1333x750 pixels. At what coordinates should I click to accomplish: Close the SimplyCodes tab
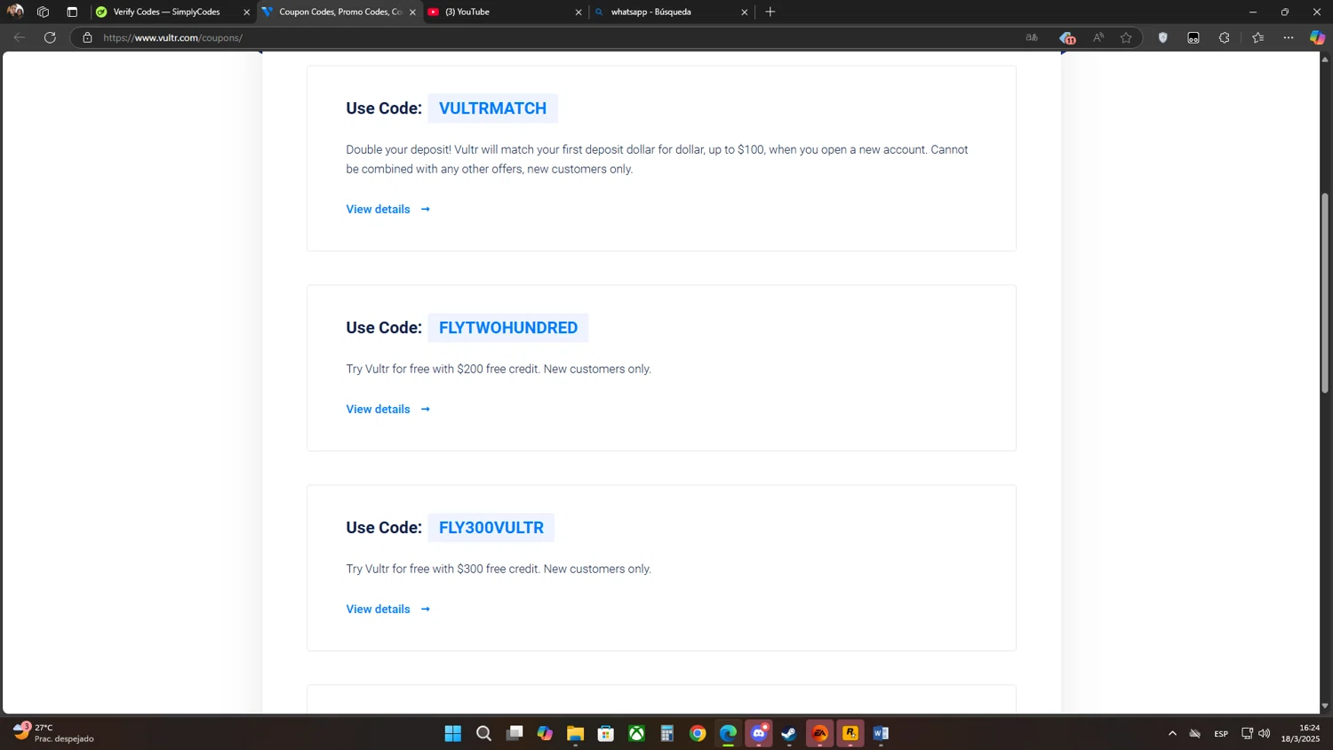[x=246, y=12]
